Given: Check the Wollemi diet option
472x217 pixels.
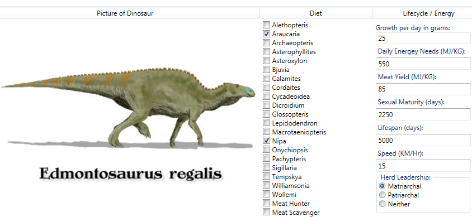Looking at the screenshot, I should coord(266,194).
